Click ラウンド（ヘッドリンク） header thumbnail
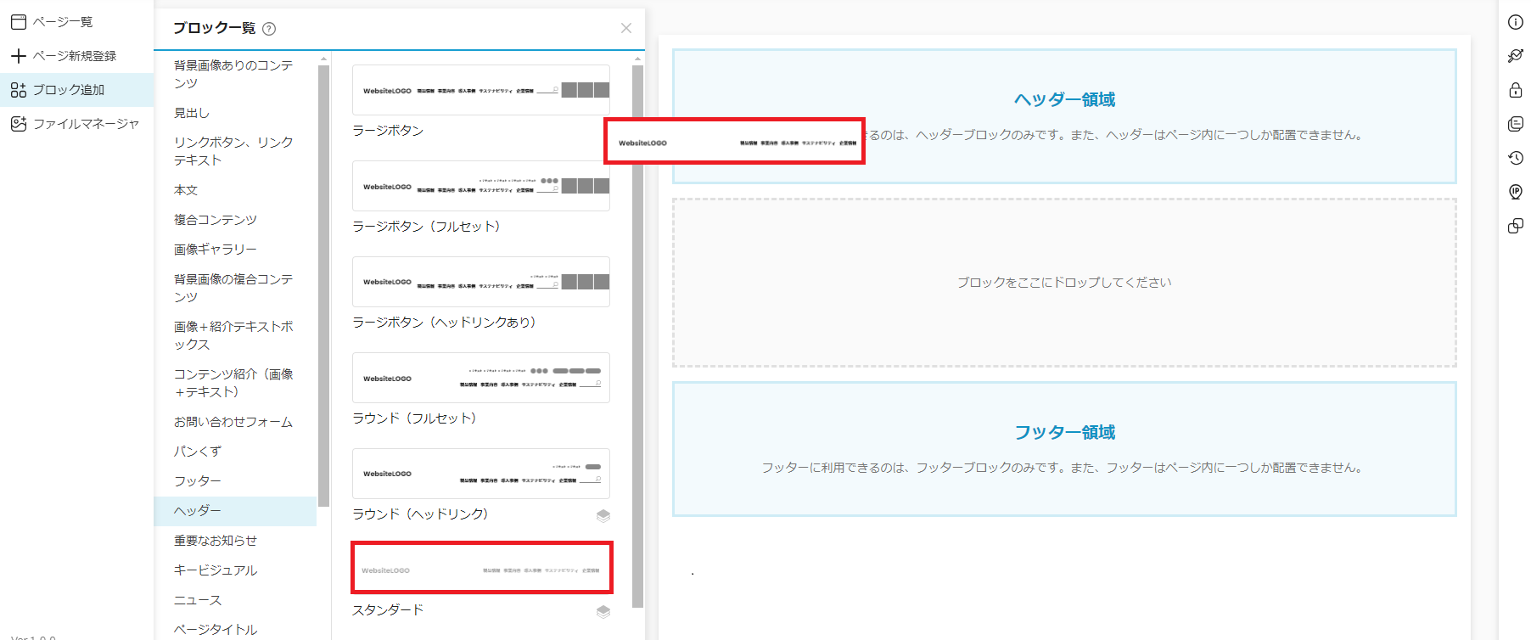This screenshot has height=640, width=1531. click(x=481, y=474)
